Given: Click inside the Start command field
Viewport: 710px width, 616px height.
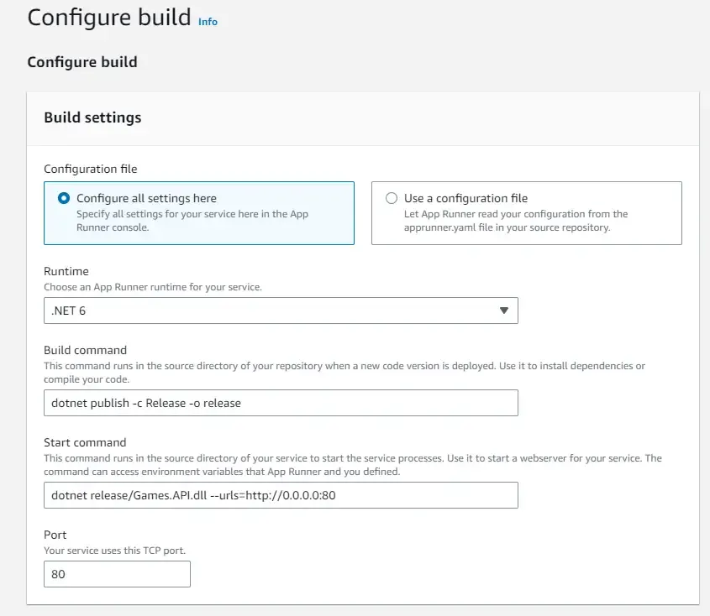Looking at the screenshot, I should (x=281, y=495).
